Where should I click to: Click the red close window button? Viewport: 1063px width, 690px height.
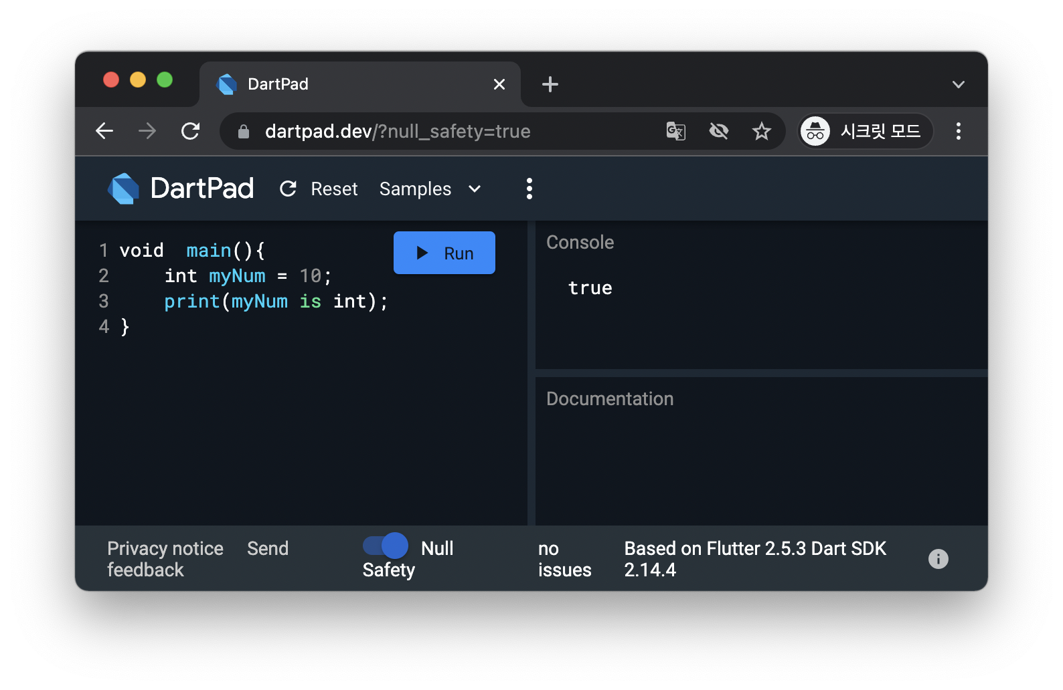[x=111, y=80]
